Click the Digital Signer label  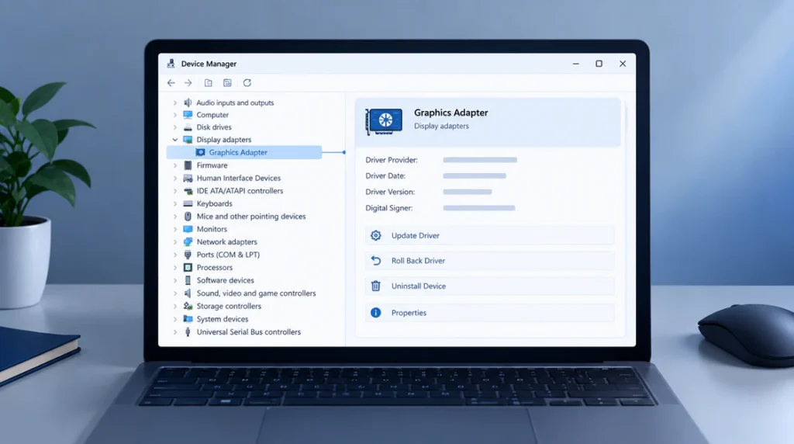pyautogui.click(x=389, y=208)
